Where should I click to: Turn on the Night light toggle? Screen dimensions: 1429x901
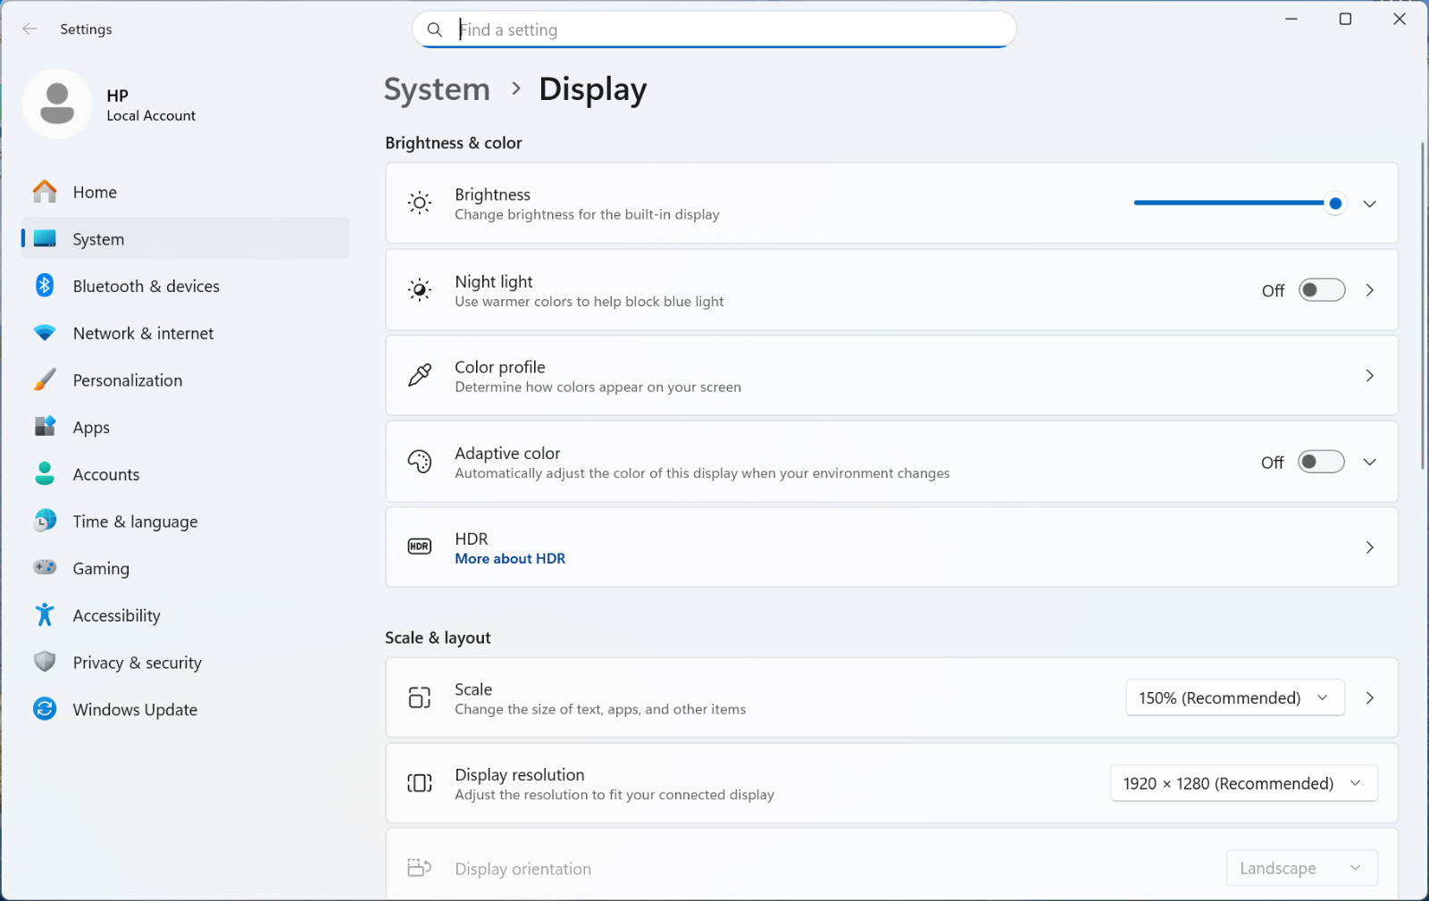(x=1322, y=290)
